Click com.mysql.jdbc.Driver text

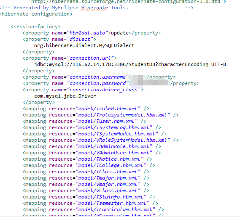pyautogui.click(x=65, y=96)
